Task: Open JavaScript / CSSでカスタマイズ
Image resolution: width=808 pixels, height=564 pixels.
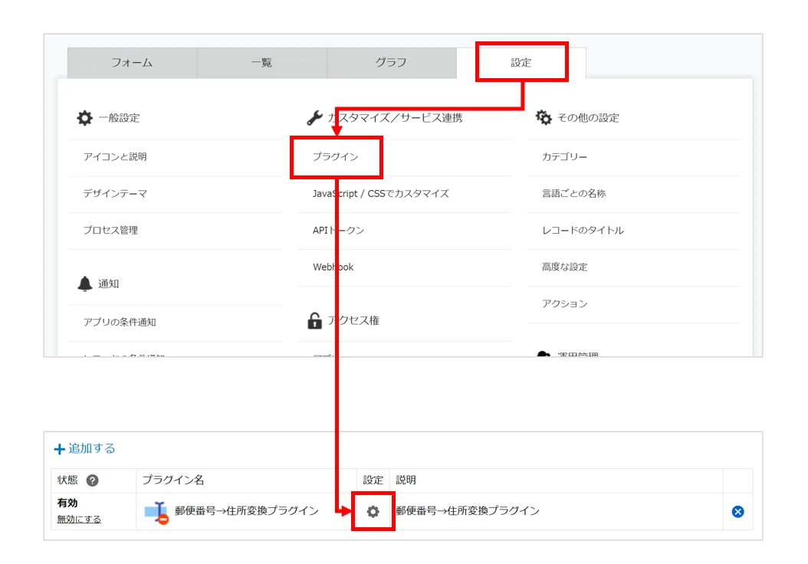Action: (381, 194)
